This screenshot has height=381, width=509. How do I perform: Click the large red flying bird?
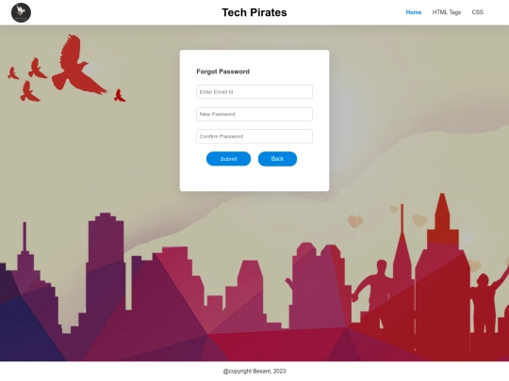(x=76, y=67)
